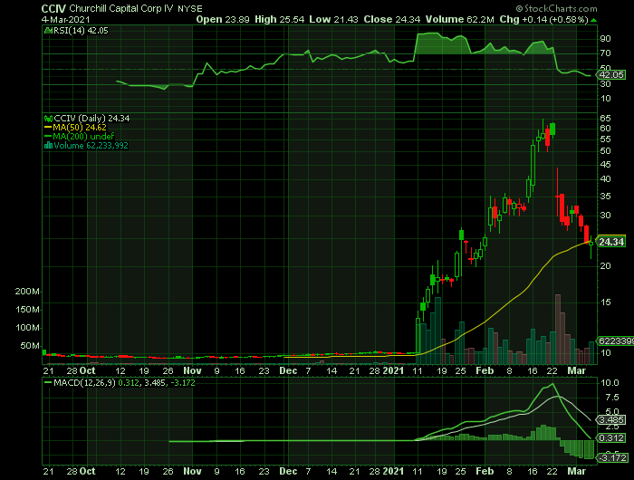
Task: Click the green MA(200) legend line marker
Action: pyautogui.click(x=49, y=136)
